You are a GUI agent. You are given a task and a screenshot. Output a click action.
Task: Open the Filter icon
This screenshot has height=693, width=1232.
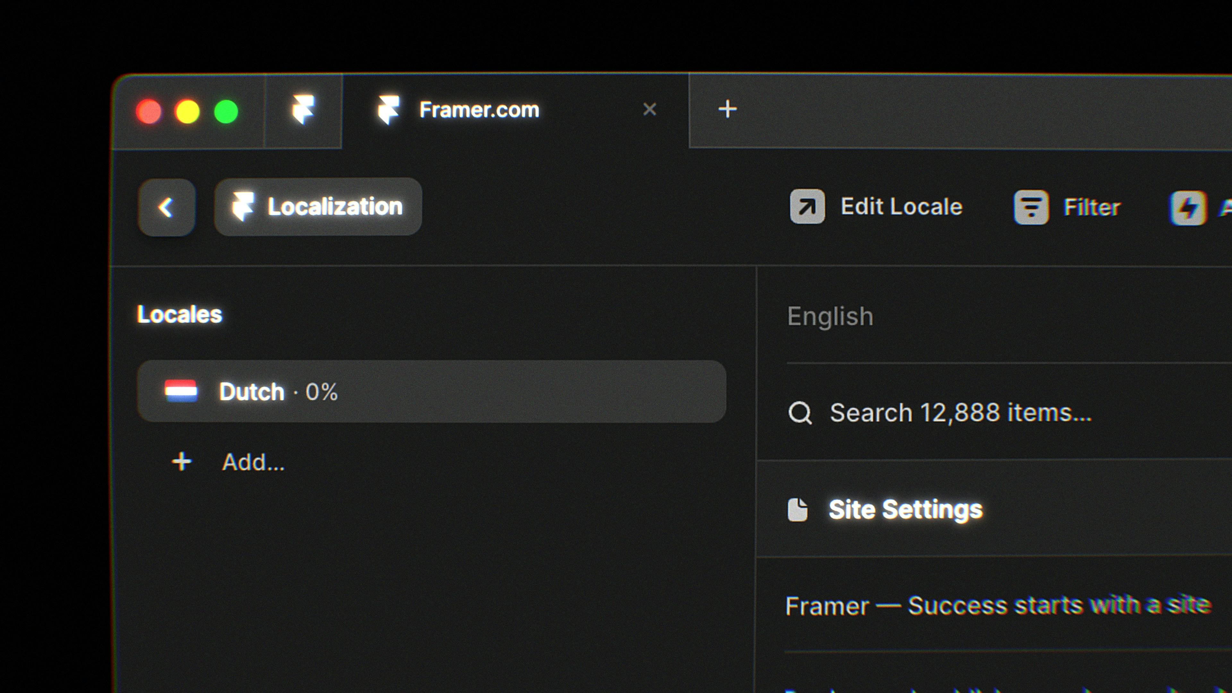click(1031, 207)
